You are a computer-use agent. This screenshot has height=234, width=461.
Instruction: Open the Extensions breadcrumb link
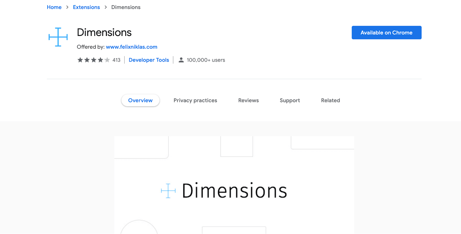pos(86,7)
